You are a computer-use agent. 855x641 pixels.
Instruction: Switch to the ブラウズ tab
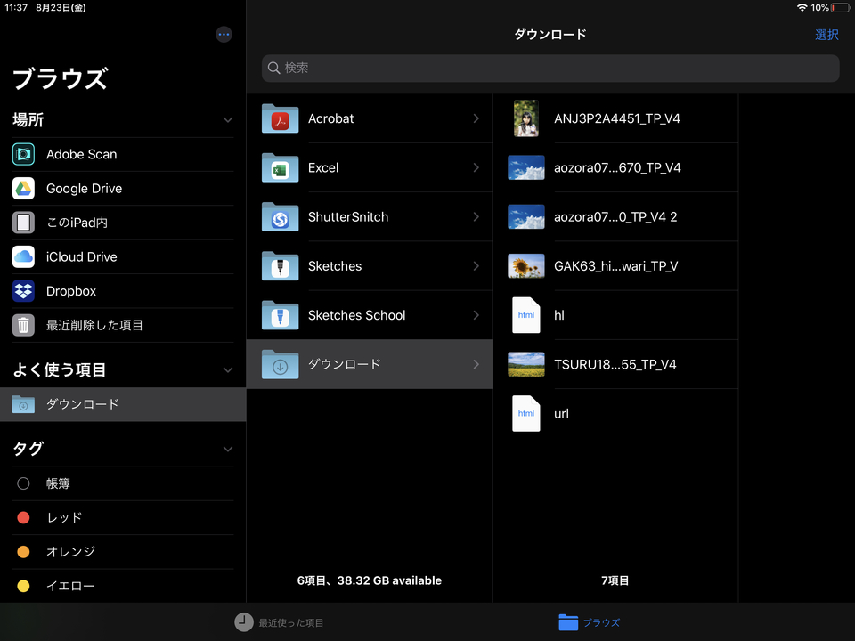click(x=590, y=622)
